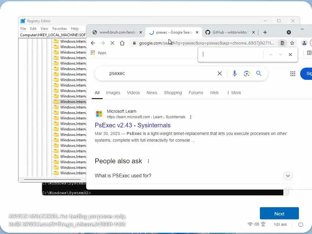Open the tab search dropdown

point(289,32)
